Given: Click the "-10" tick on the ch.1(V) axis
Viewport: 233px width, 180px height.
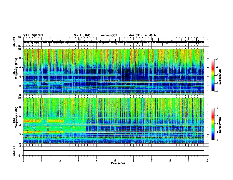Looking at the screenshot, I should (19, 46).
